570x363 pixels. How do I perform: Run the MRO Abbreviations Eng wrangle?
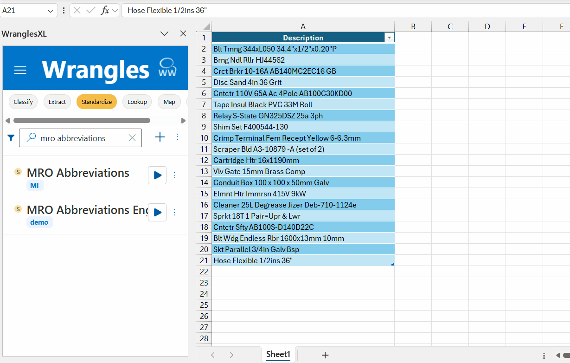click(x=157, y=212)
